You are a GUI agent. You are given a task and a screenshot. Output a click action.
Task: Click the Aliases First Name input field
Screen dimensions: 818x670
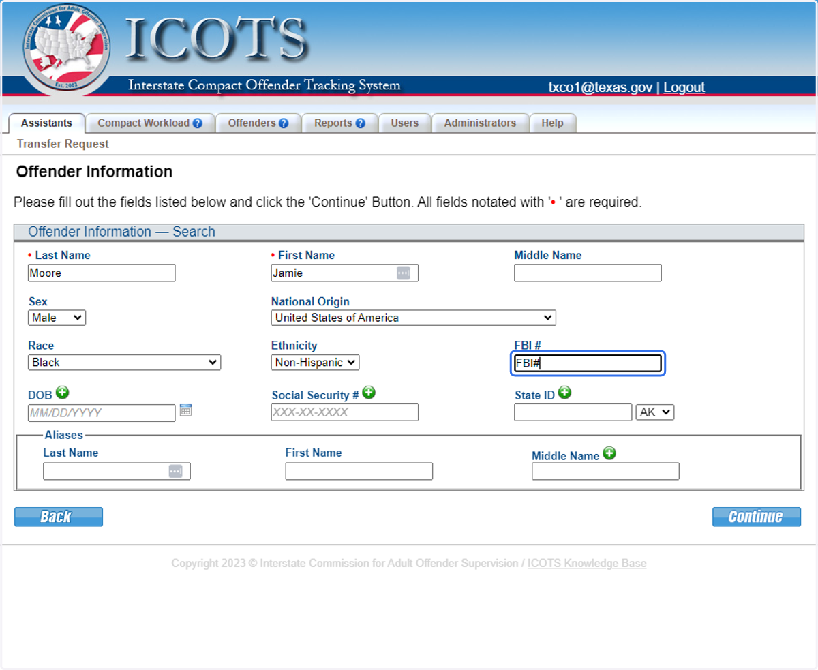(359, 471)
